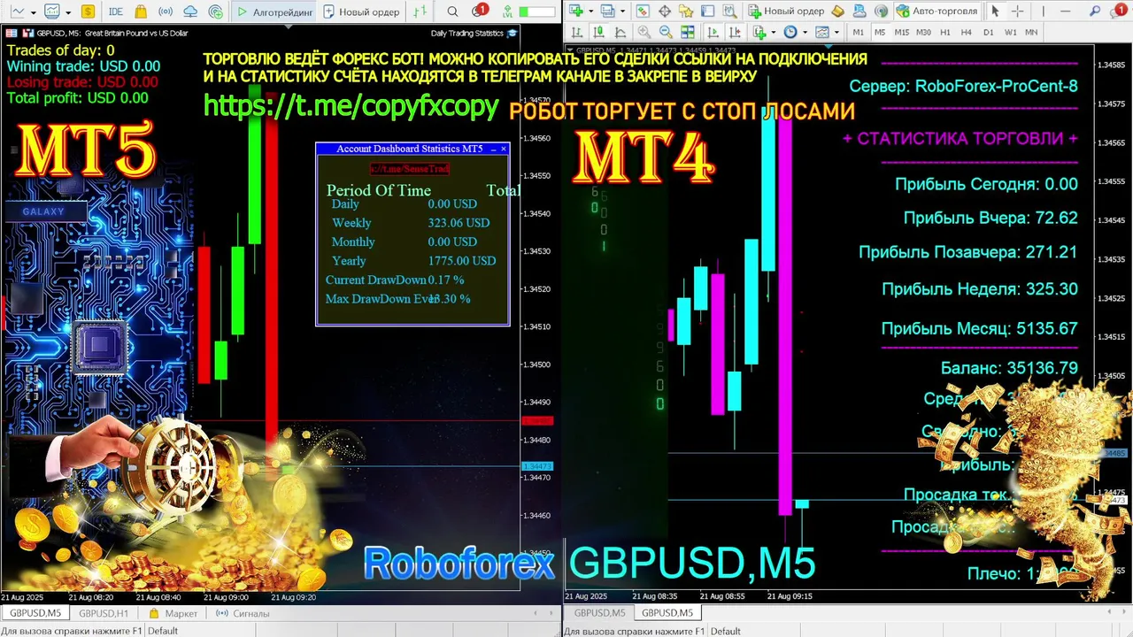Viewport: 1133px width, 637px height.
Task: Open the Market shopping bag icon
Action: pos(141,12)
